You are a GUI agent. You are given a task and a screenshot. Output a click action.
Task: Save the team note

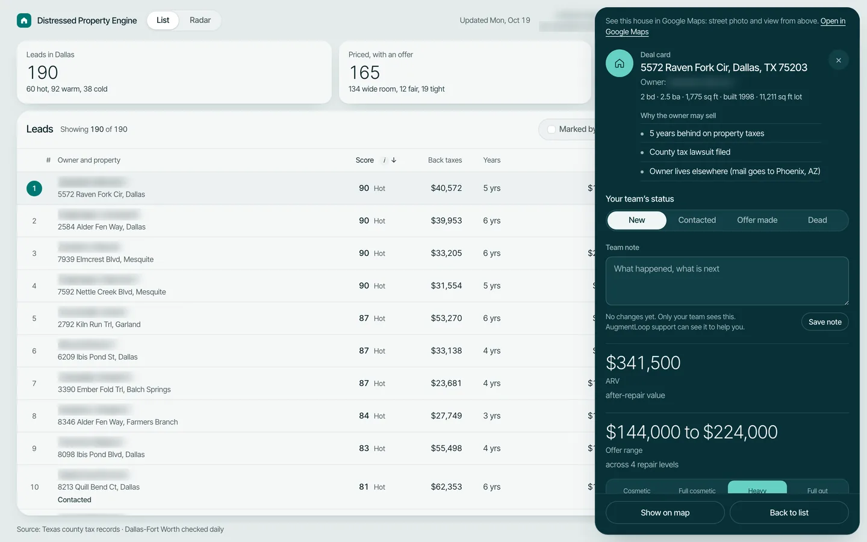[x=825, y=322]
